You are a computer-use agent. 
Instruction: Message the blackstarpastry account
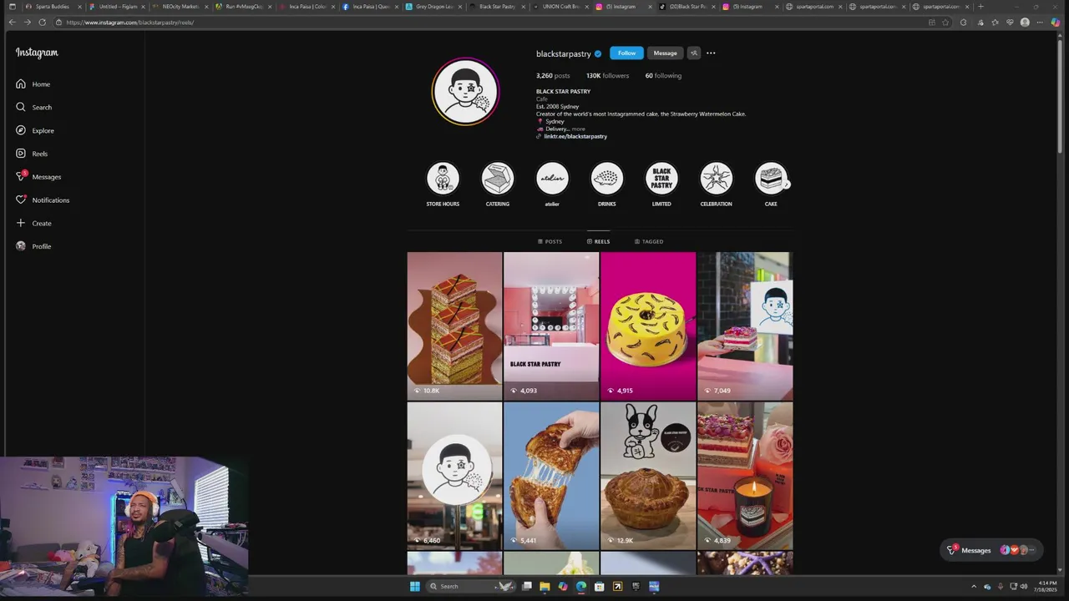(665, 53)
